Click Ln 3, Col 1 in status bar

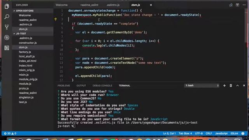pyautogui.click(x=169, y=133)
